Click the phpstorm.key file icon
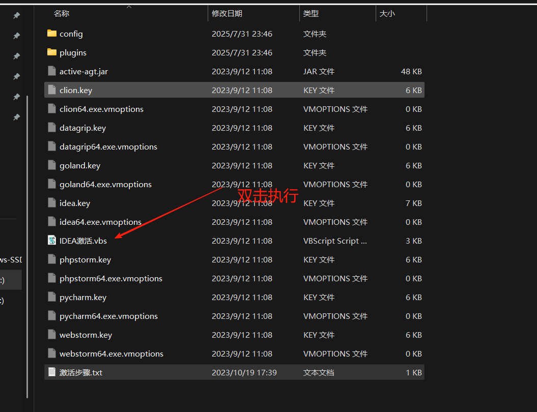 [52, 259]
